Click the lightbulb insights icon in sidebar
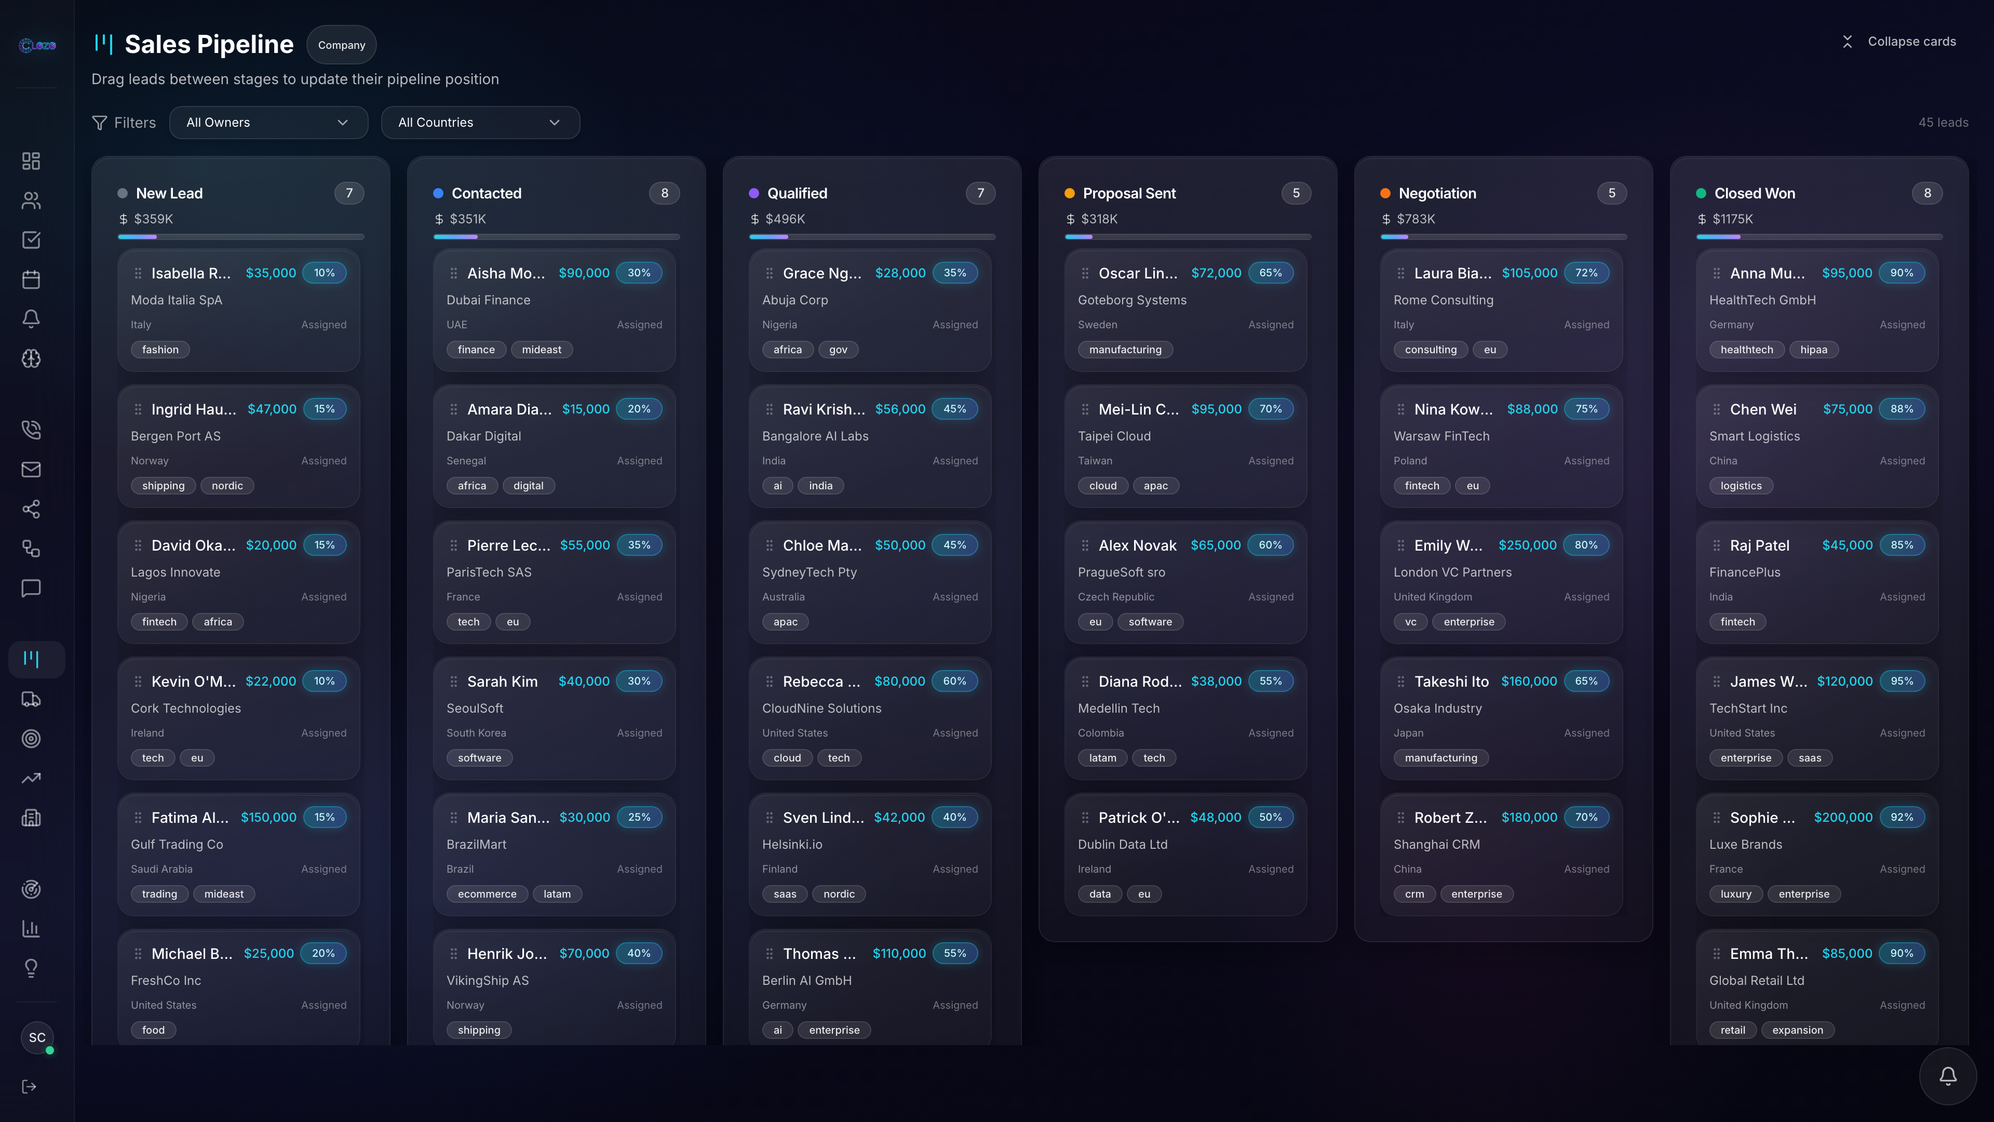This screenshot has width=1994, height=1122. point(31,968)
